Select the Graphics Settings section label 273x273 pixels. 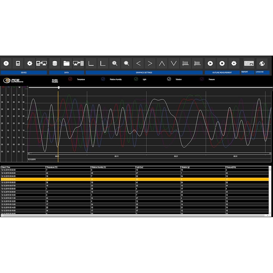[x=144, y=73]
